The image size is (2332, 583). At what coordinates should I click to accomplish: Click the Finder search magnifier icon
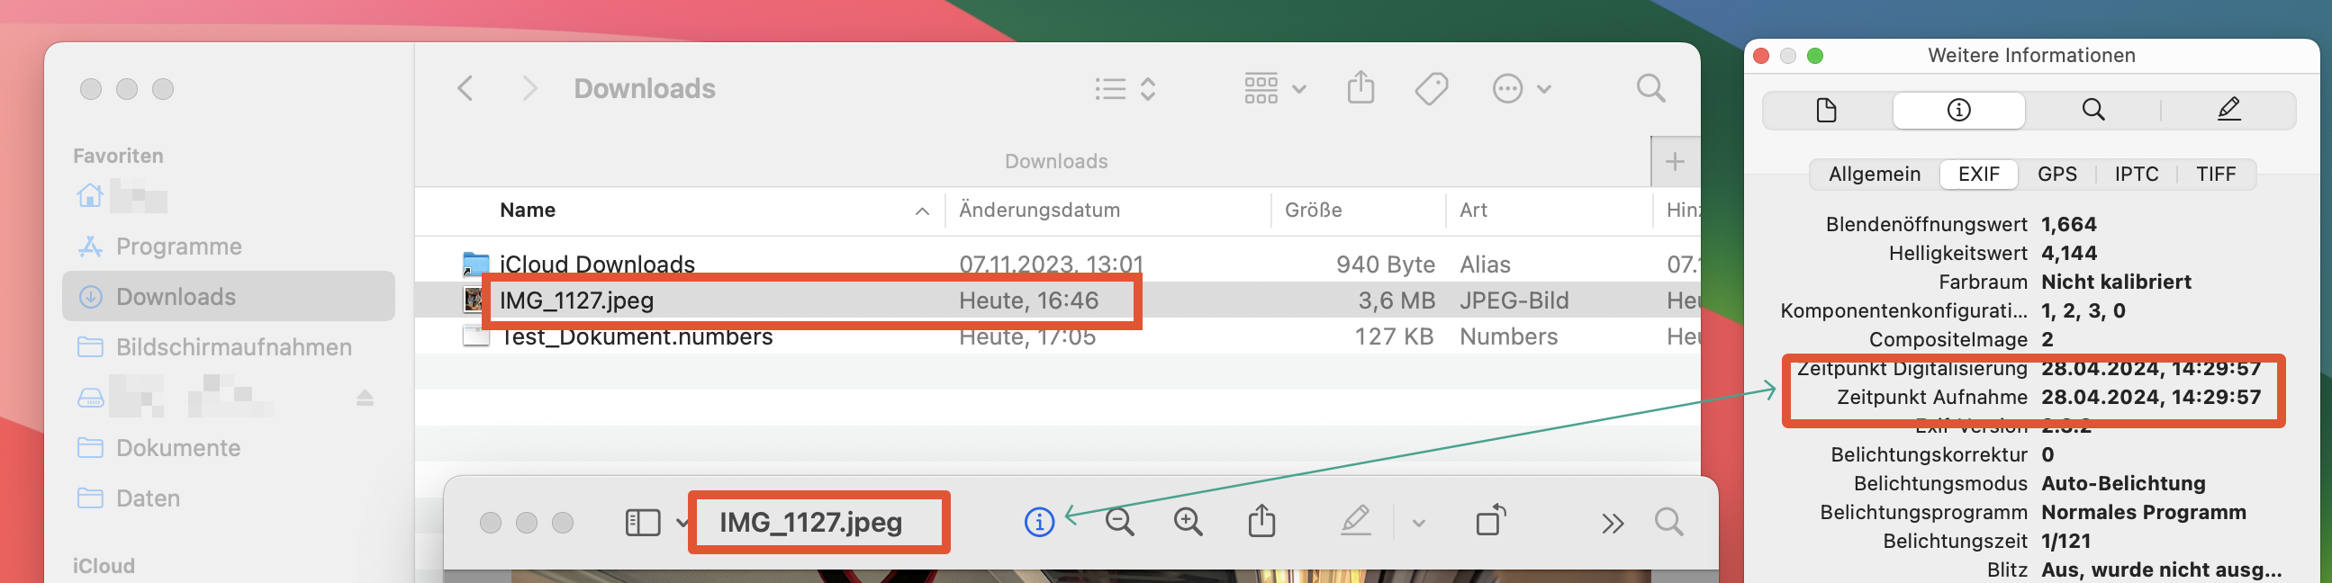click(1650, 89)
